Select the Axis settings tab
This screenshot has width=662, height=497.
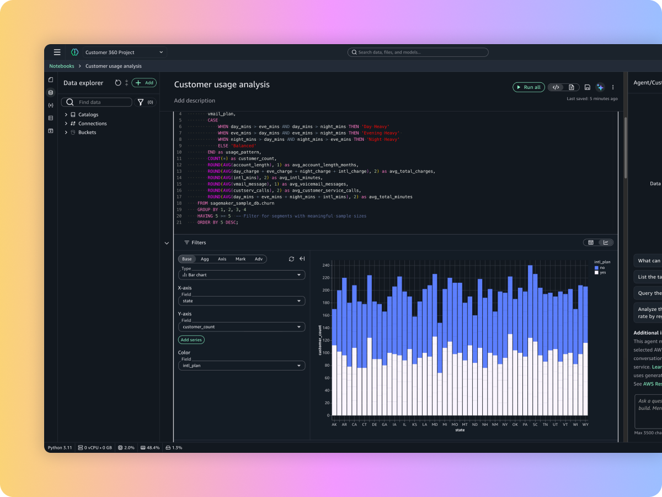222,259
